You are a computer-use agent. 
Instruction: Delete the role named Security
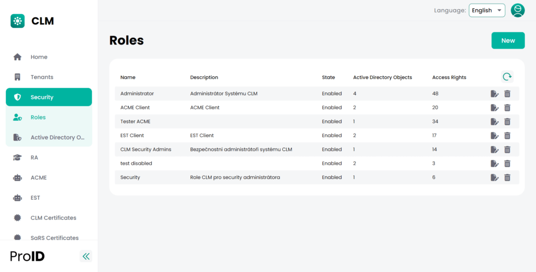tap(507, 177)
